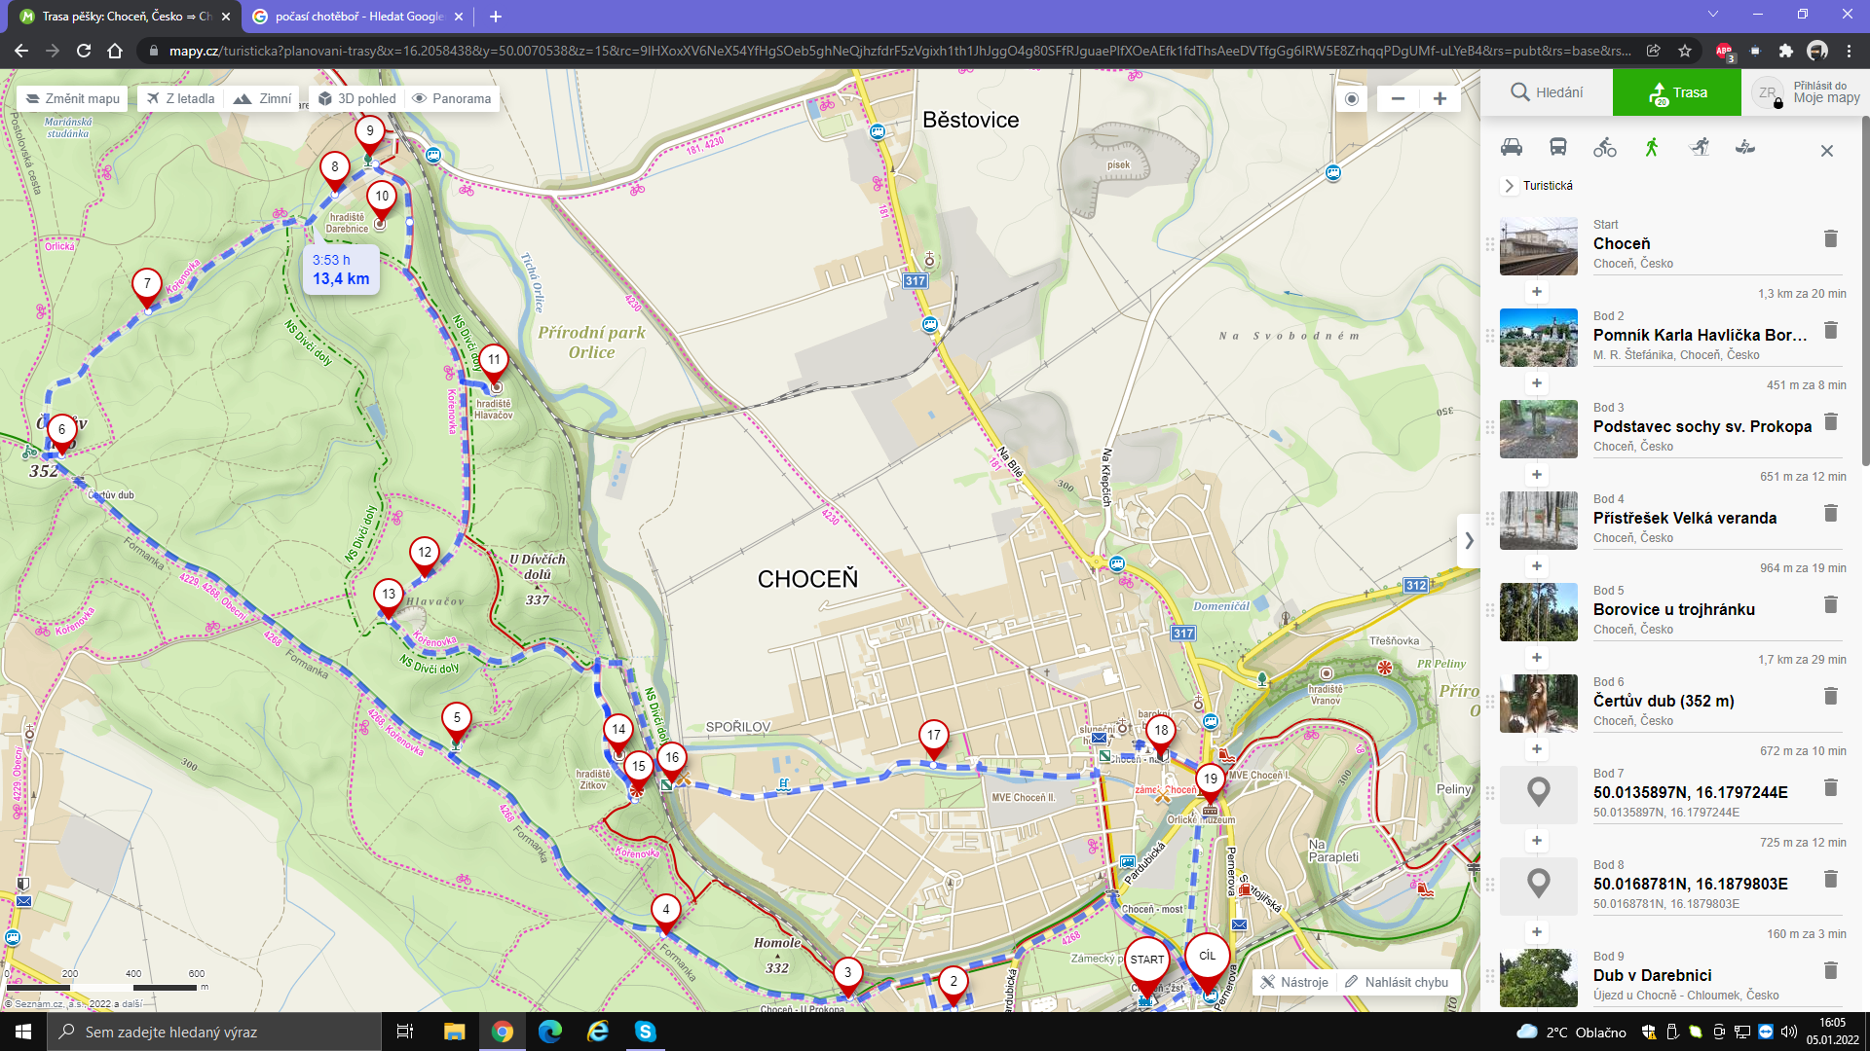This screenshot has width=1870, height=1051.
Task: Click route waypoint marker 17 on map
Action: click(933, 737)
